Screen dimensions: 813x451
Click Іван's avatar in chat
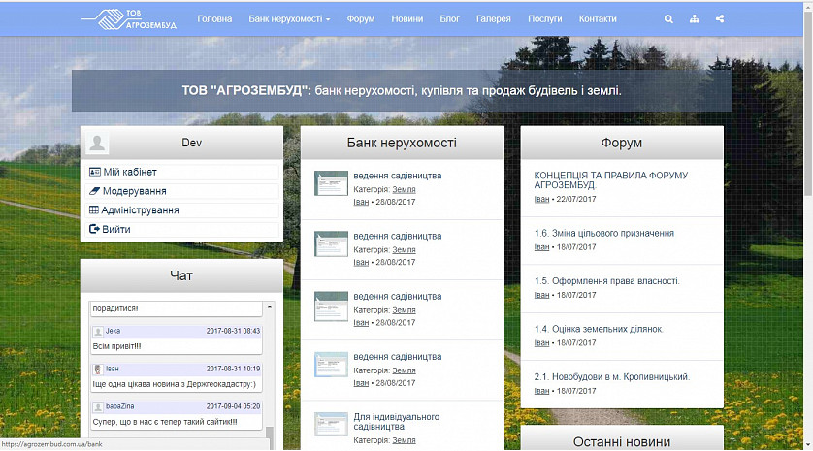[x=98, y=370]
